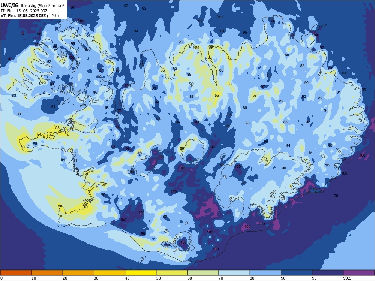
Task: Click the dark navy 95–99.9 legend swatch
Action: click(328, 273)
